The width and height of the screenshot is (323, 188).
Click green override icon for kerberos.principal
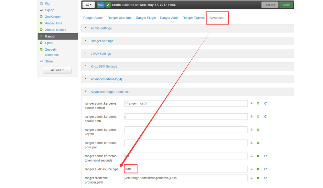coord(258,143)
